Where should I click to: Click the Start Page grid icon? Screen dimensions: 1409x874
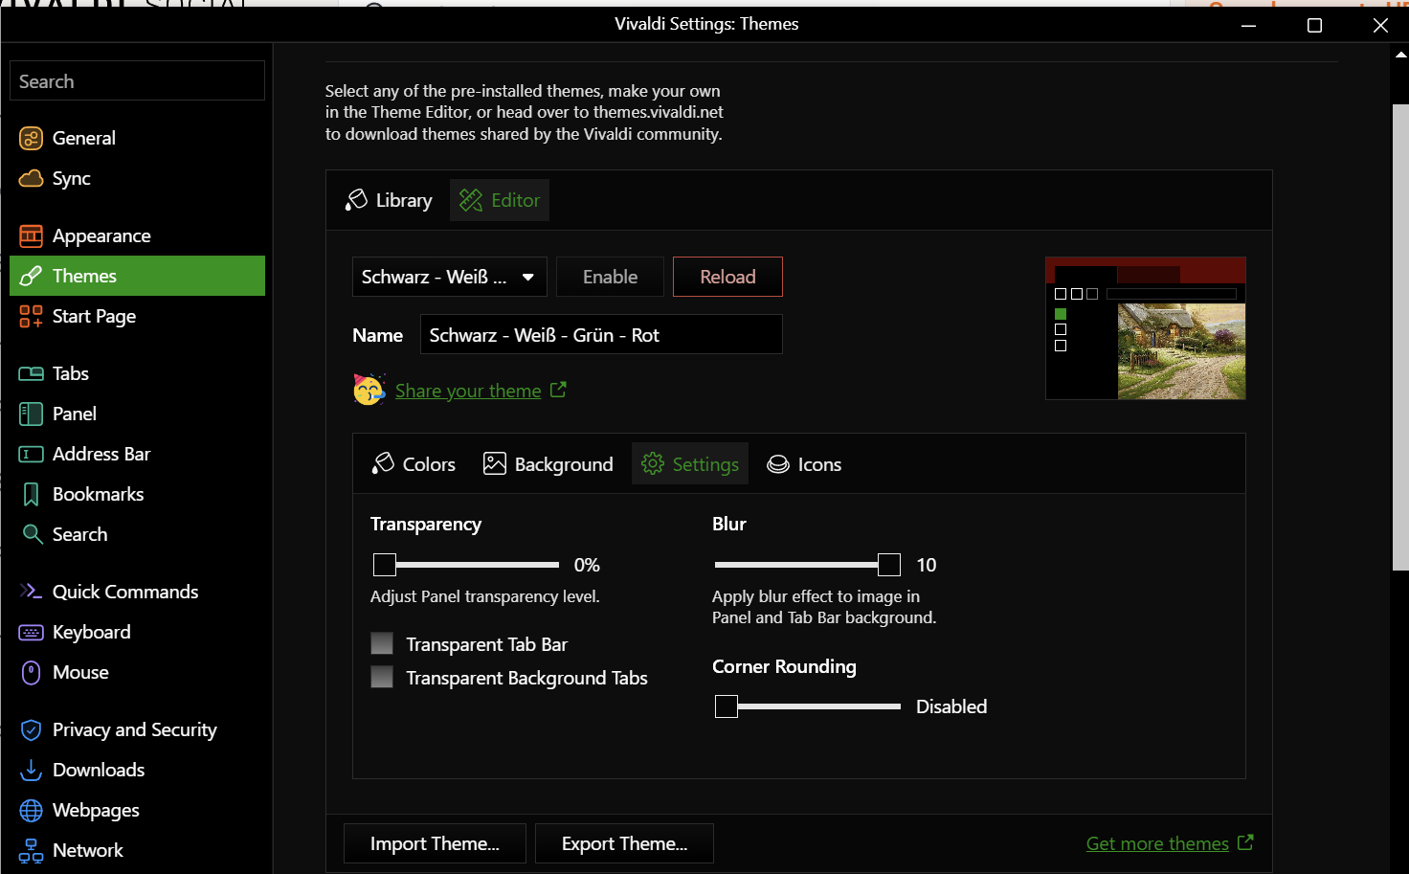pyautogui.click(x=31, y=316)
